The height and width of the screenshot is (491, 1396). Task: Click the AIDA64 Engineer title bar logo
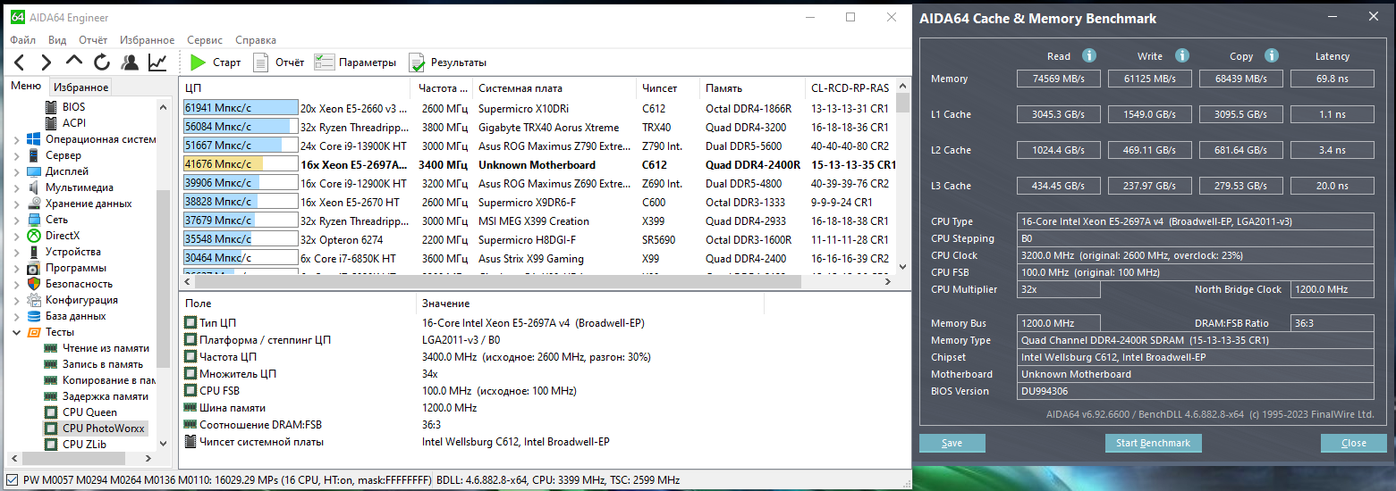coord(17,17)
